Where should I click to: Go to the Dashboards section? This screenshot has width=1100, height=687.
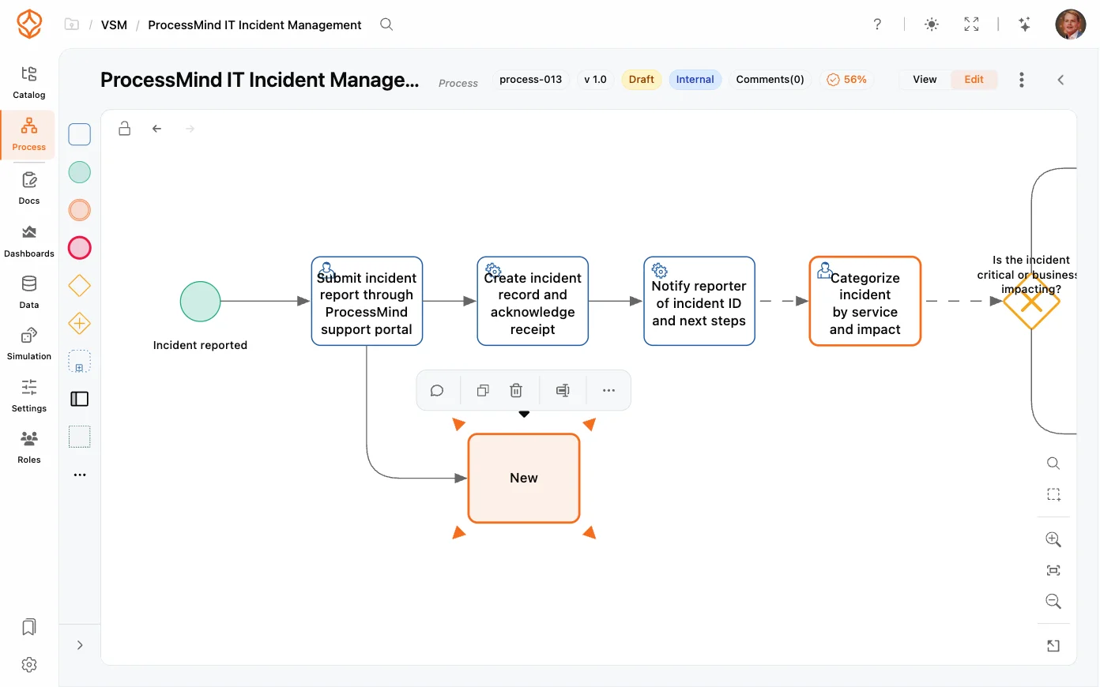tap(29, 241)
